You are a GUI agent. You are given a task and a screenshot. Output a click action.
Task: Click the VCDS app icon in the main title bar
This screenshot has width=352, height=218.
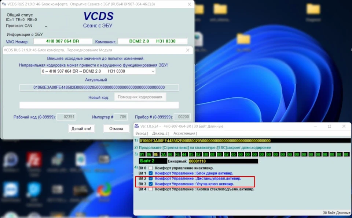click(x=4, y=4)
